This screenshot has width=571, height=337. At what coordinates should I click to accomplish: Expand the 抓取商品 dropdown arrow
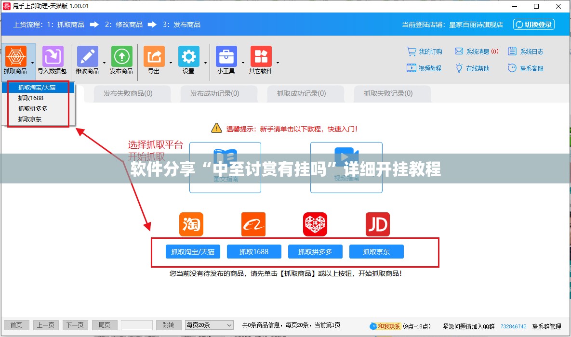point(32,63)
